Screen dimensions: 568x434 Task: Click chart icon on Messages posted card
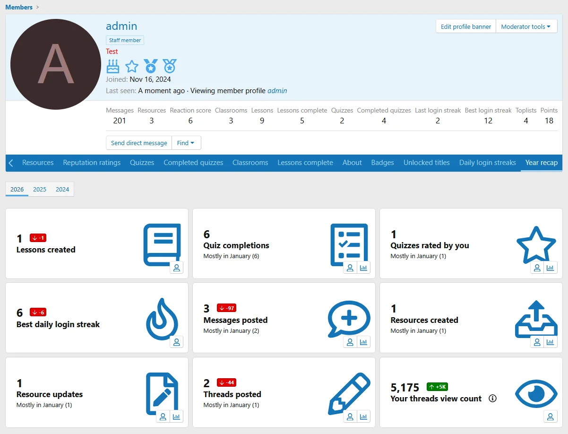tap(363, 342)
